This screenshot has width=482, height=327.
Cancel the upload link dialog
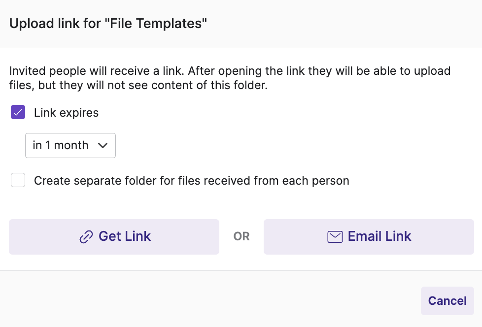tap(448, 301)
